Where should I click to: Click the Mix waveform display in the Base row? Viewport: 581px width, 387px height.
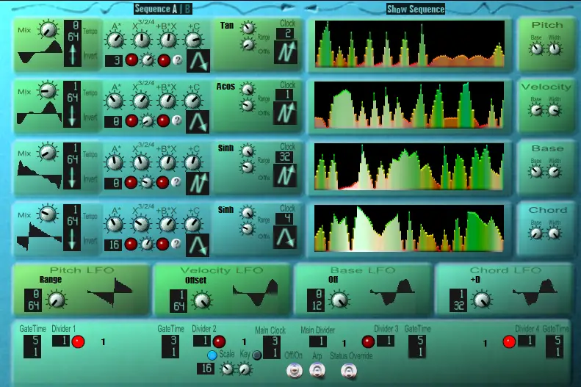(x=39, y=176)
